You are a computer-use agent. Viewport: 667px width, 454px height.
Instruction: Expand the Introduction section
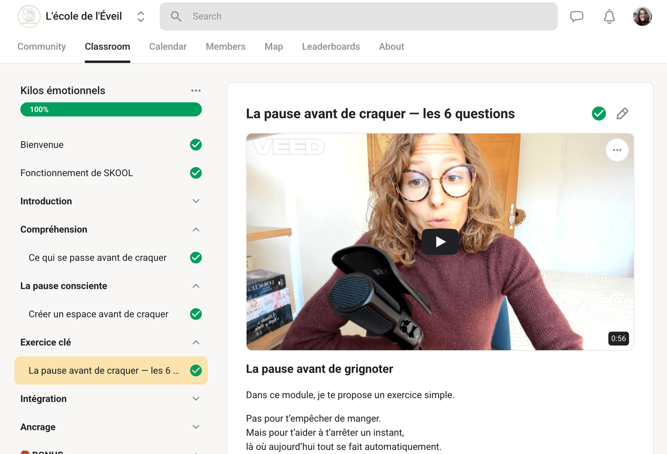click(196, 201)
